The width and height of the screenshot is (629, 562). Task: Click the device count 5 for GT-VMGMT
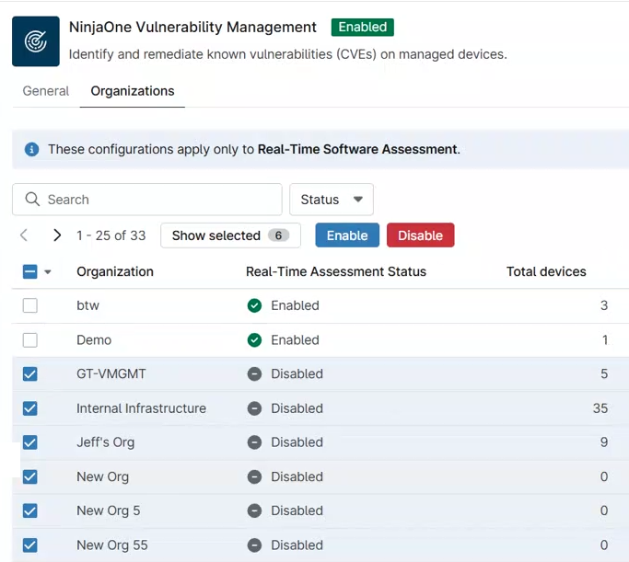coord(604,374)
